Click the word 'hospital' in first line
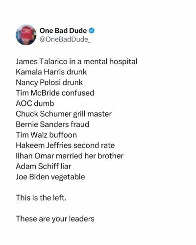The width and height of the screenshot is (196, 245). [x=123, y=62]
